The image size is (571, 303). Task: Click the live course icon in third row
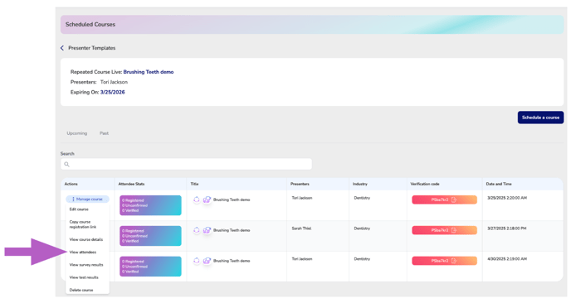point(207,261)
